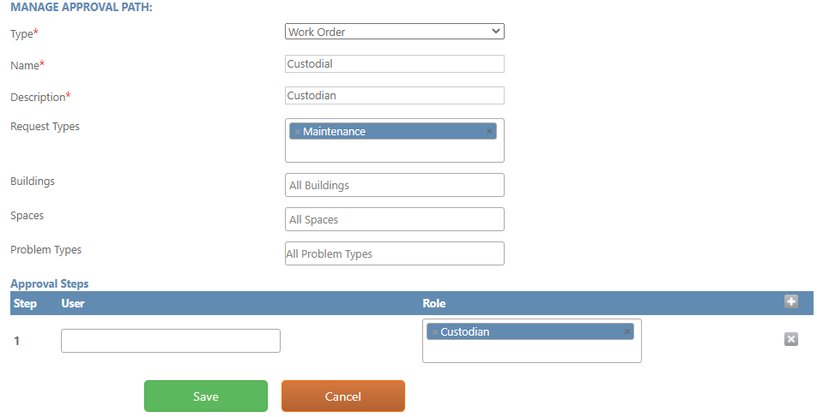Remove Custodian role using left x

point(435,332)
